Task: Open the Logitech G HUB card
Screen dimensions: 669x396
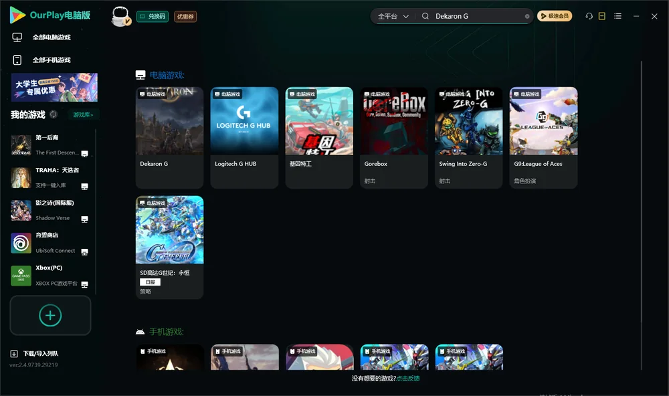Action: pos(244,137)
